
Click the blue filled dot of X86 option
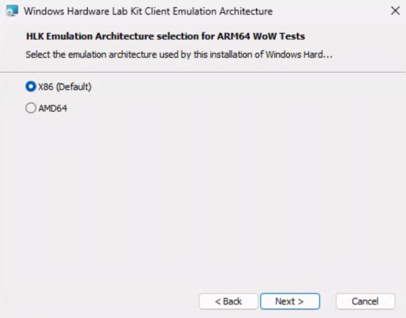click(x=31, y=86)
